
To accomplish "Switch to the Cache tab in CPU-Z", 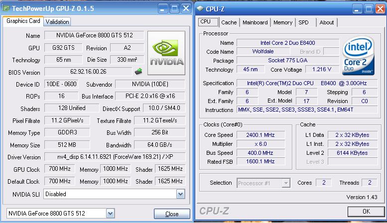I will point(229,22).
